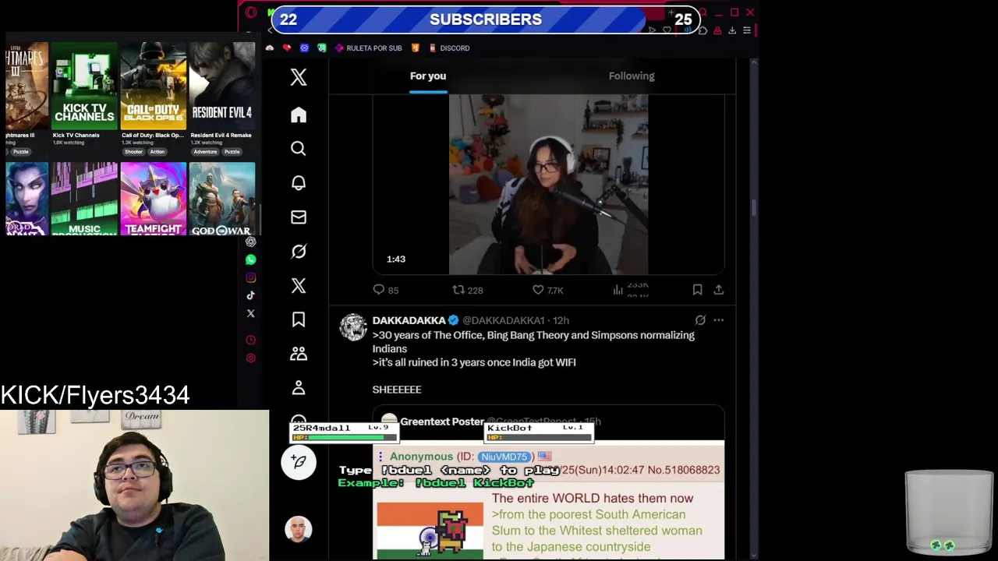Open TikTok in Opera sidebar
The height and width of the screenshot is (561, 998).
[x=251, y=295]
